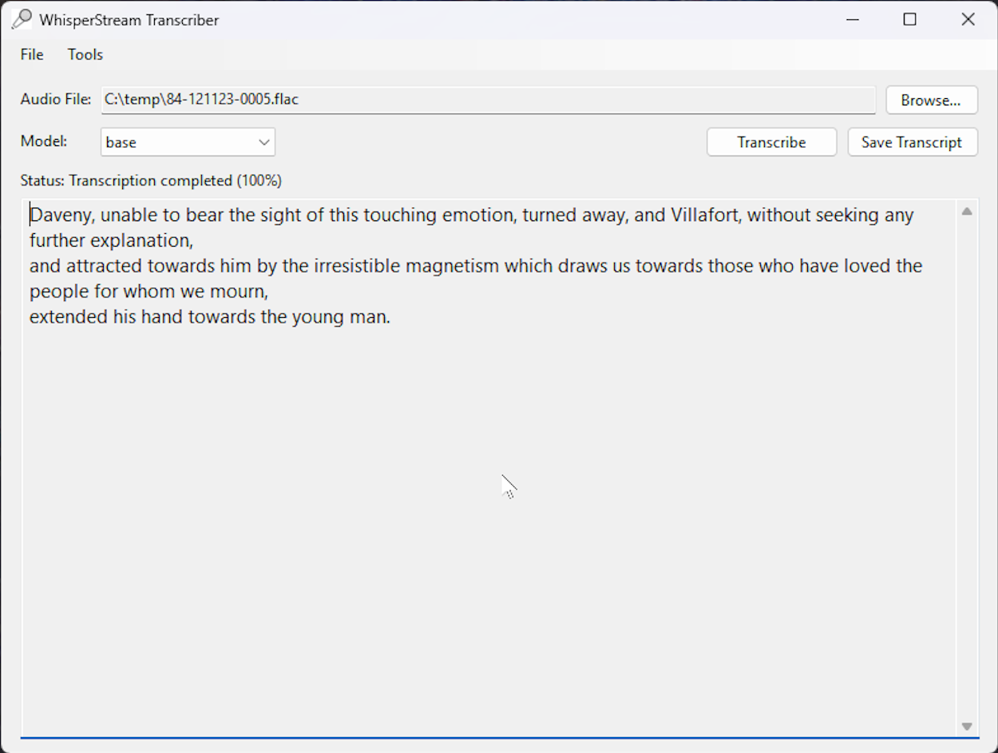Screen dimensions: 998x753
Task: Click the word 'Daveny' in the transcript
Action: (57, 215)
